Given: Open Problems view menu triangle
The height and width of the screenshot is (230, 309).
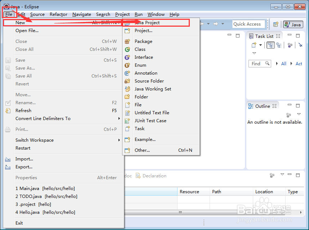Looking at the screenshot, I should [x=282, y=174].
